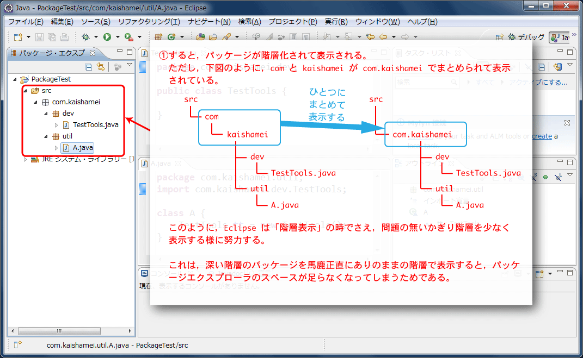Close the Package Explorer tab
This screenshot has height=358, width=583.
pyautogui.click(x=93, y=53)
